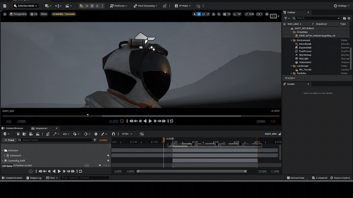The image size is (353, 198).
Task: Click the Sequencer timeline playhead marker
Action: click(x=164, y=140)
